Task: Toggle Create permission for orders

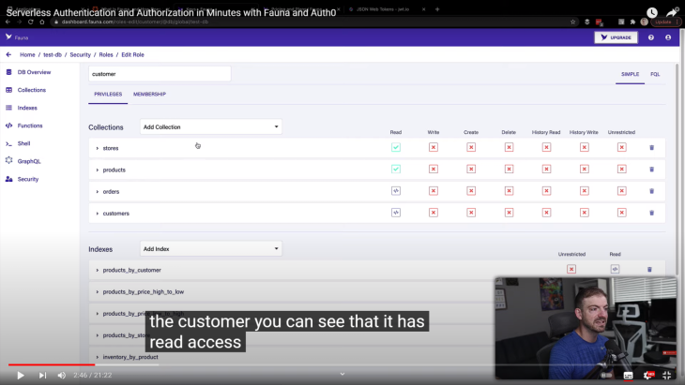Action: pyautogui.click(x=471, y=191)
